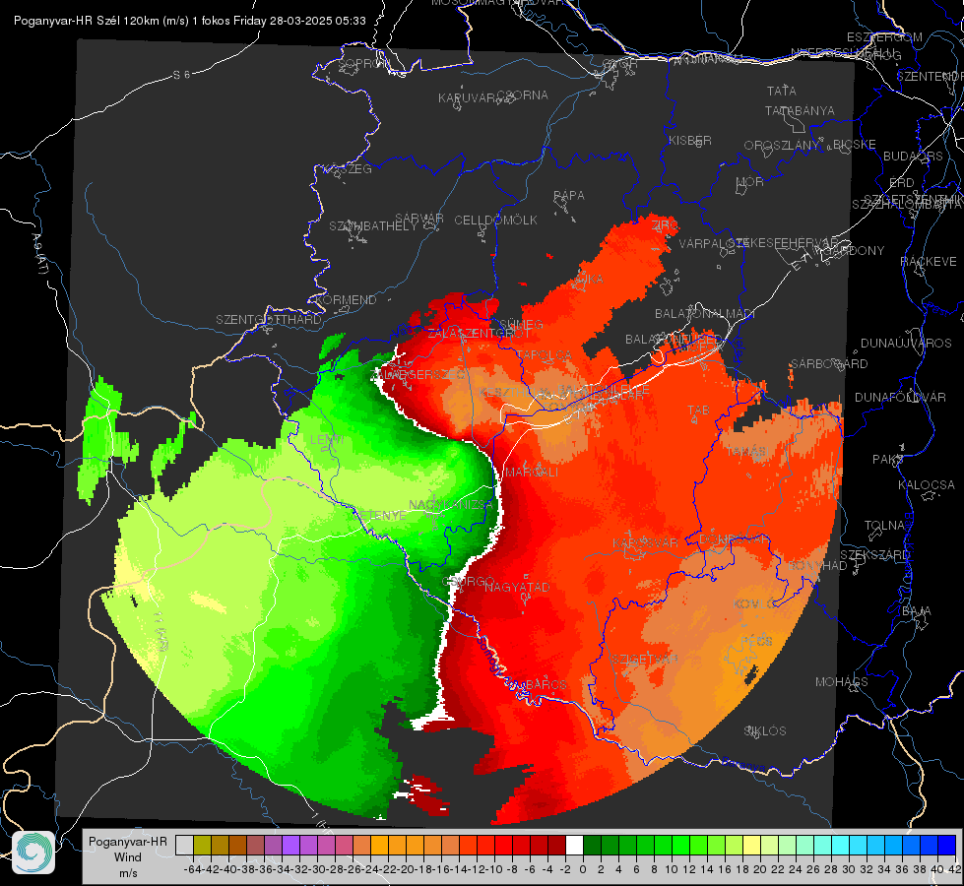Select the cyan swatch between 28 and 30
964x886 pixels.
pos(841,846)
